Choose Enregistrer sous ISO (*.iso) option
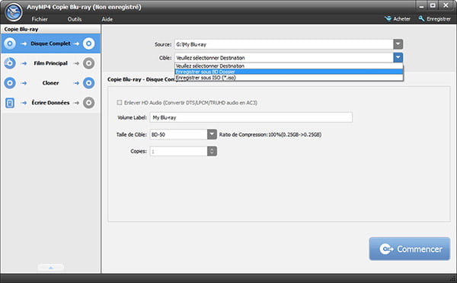Screen dimensions: 457x283 click(x=289, y=78)
